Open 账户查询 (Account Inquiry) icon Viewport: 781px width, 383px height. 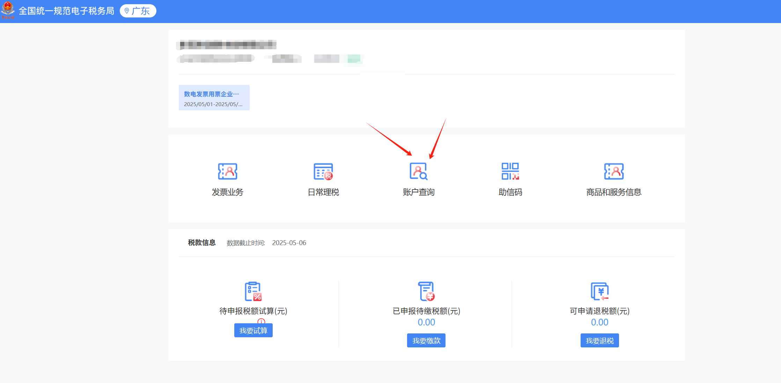click(x=418, y=171)
